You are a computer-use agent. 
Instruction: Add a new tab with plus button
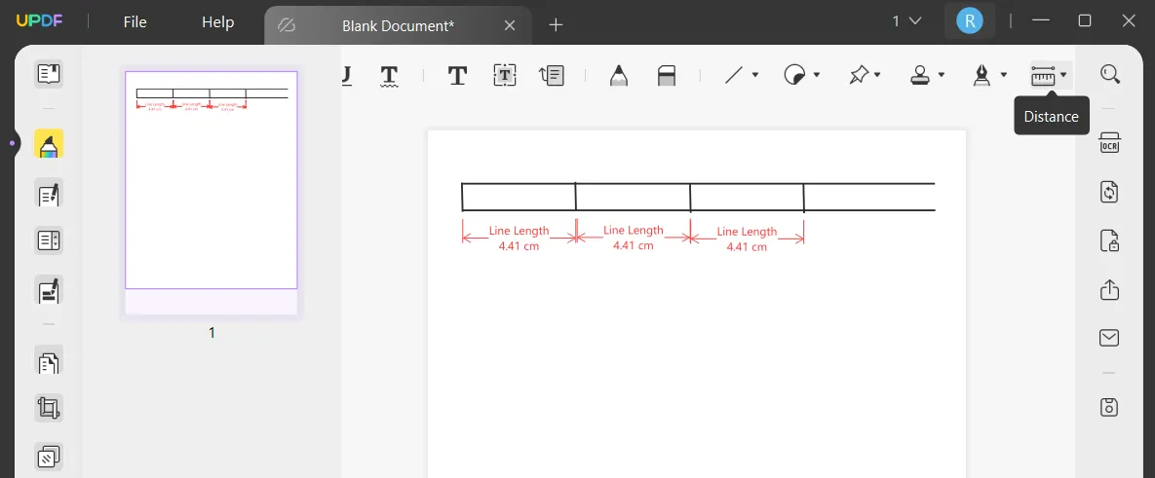tap(557, 25)
